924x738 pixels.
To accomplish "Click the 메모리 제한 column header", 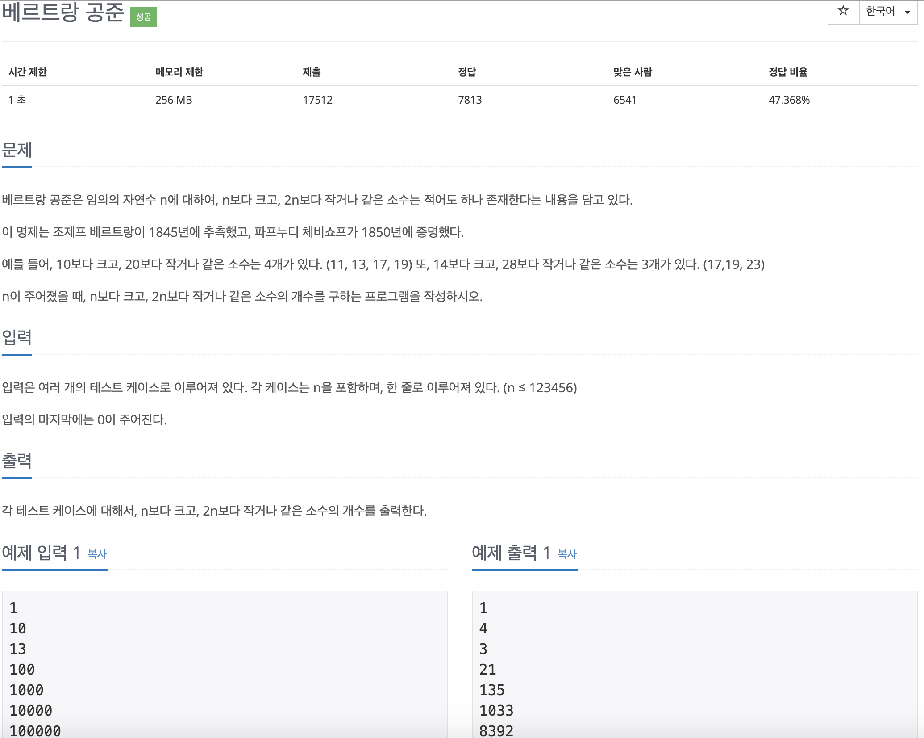I will click(179, 72).
